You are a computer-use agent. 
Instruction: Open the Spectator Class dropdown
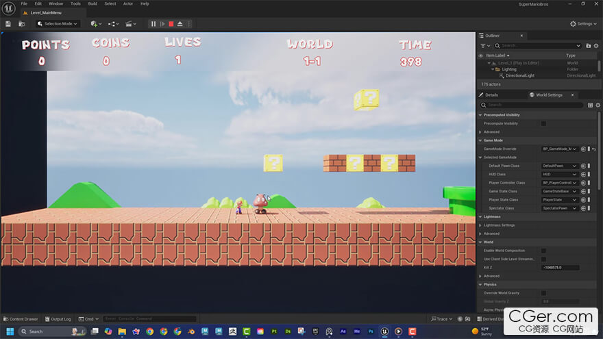click(560, 208)
